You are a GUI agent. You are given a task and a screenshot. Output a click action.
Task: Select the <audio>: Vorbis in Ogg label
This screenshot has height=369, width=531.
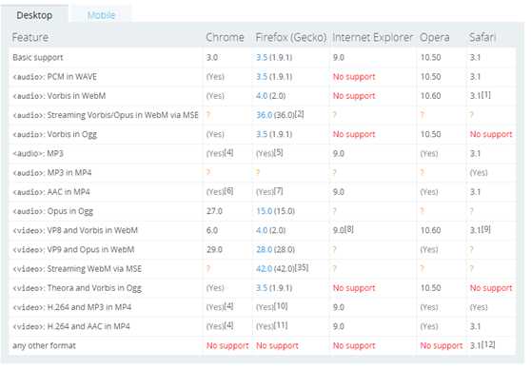[x=55, y=134]
